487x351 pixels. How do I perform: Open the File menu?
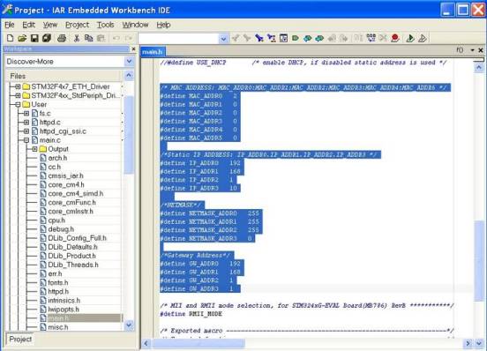coord(10,25)
